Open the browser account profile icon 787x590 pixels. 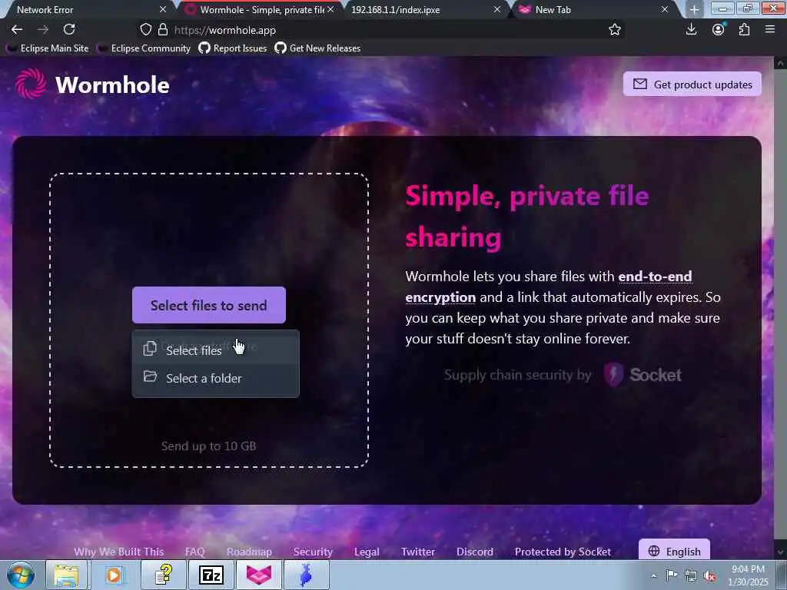[719, 30]
